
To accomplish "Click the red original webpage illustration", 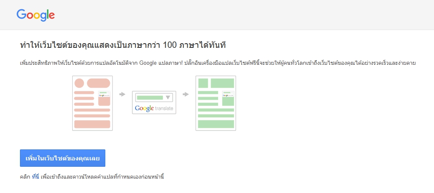I will click(93, 103).
